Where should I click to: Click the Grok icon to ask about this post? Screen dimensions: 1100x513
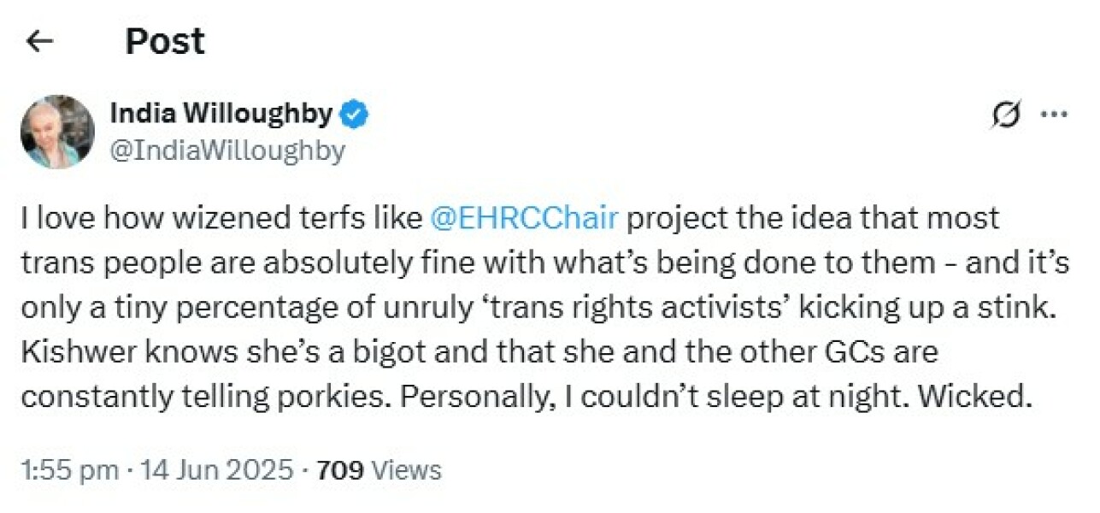[x=1008, y=112]
